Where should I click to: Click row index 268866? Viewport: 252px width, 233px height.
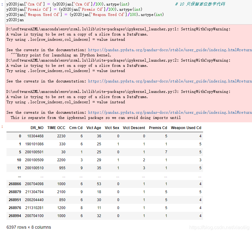point(15,184)
